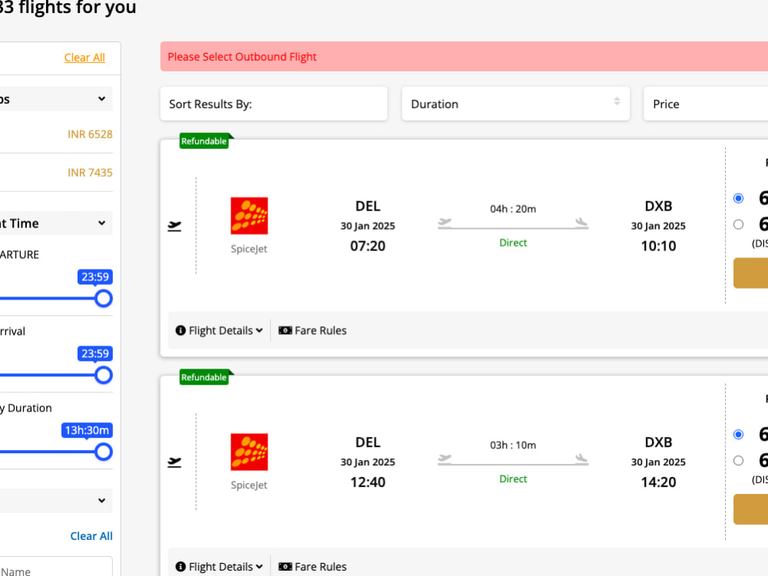768x576 pixels.
Task: Expand Flight Details for the 12:40 flight
Action: click(220, 567)
